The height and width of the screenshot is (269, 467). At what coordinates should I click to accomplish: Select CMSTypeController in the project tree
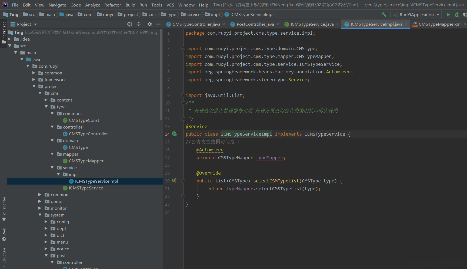(88, 134)
